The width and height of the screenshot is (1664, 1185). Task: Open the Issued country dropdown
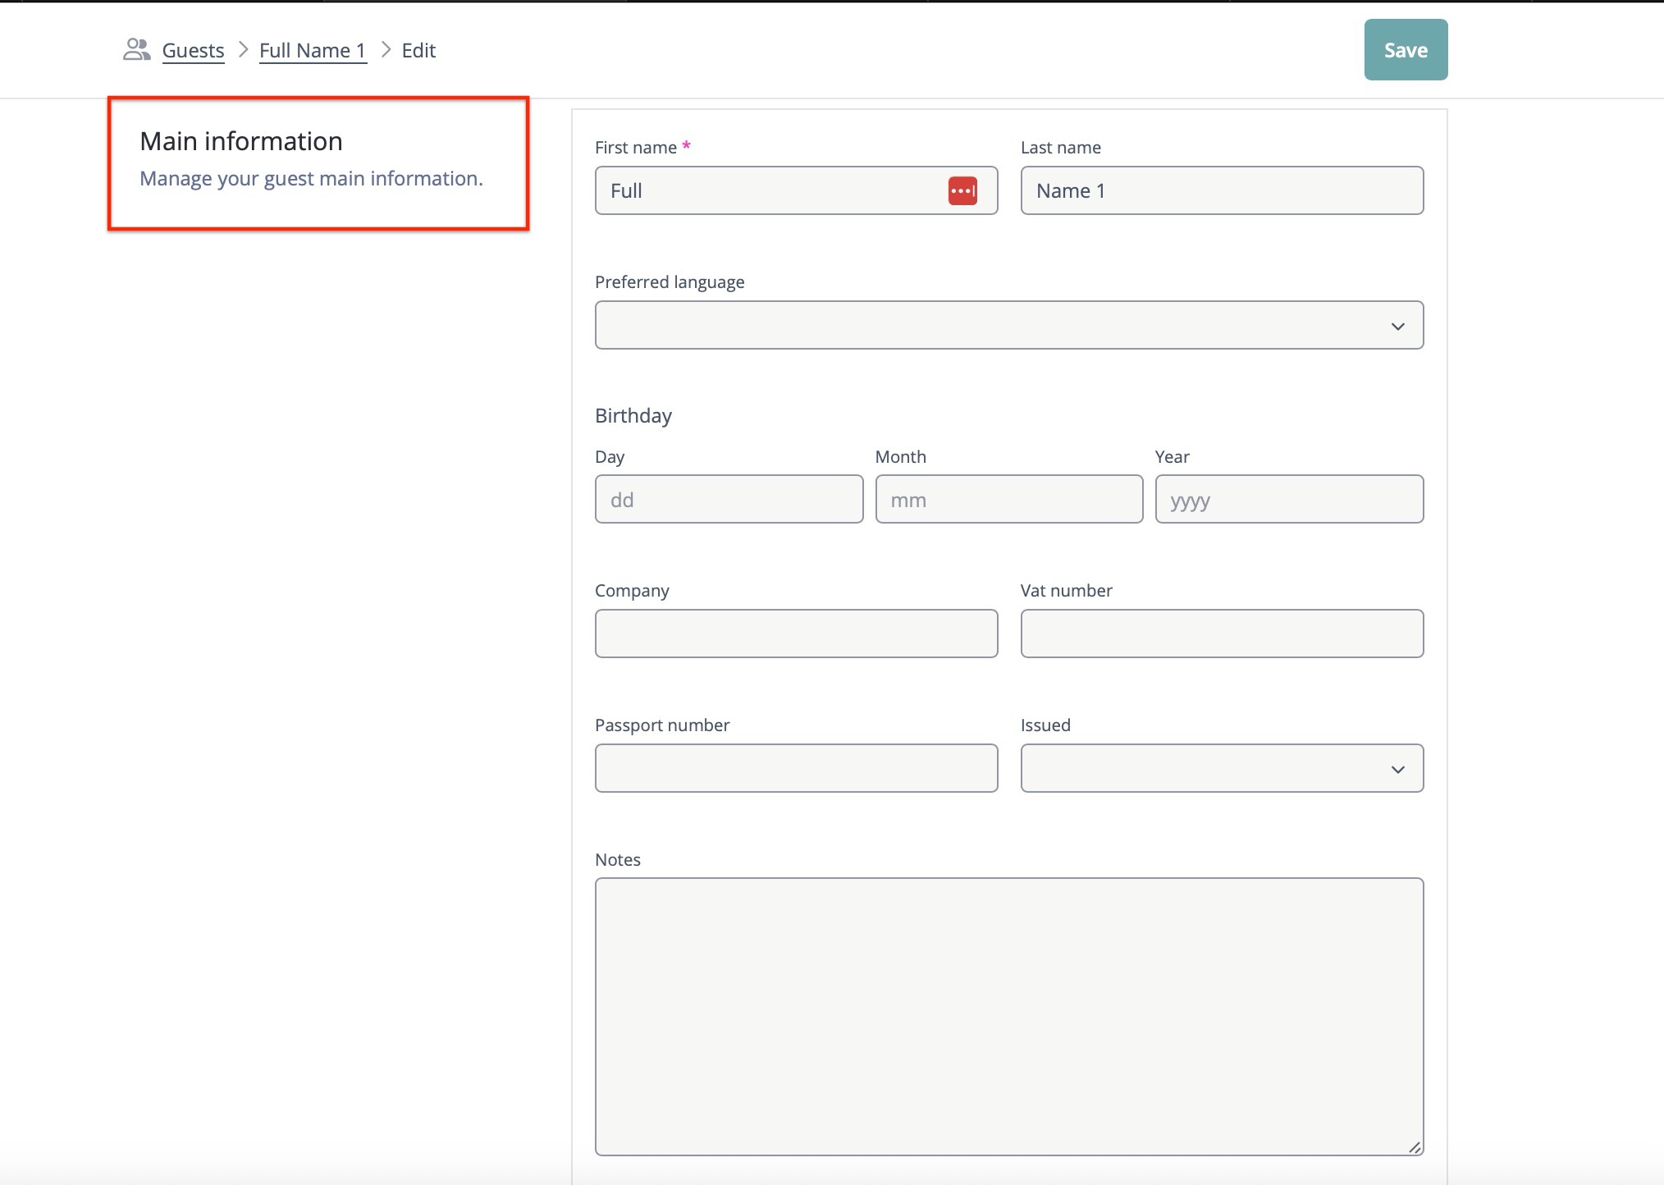click(1222, 768)
